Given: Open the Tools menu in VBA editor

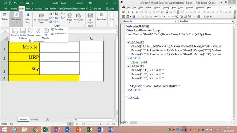Looking at the screenshot, I should 181,7.
